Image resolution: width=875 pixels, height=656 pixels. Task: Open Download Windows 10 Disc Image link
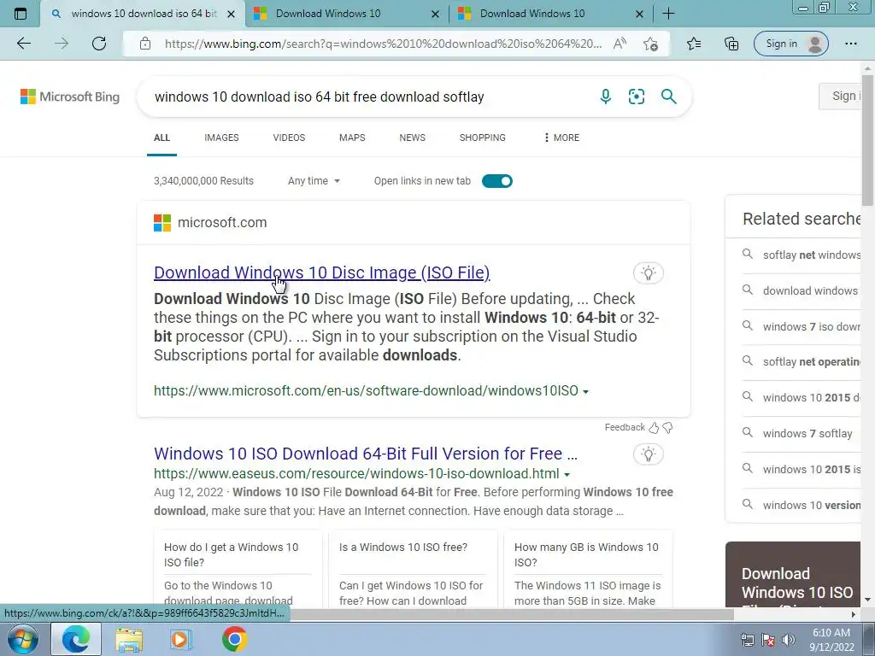pos(322,272)
